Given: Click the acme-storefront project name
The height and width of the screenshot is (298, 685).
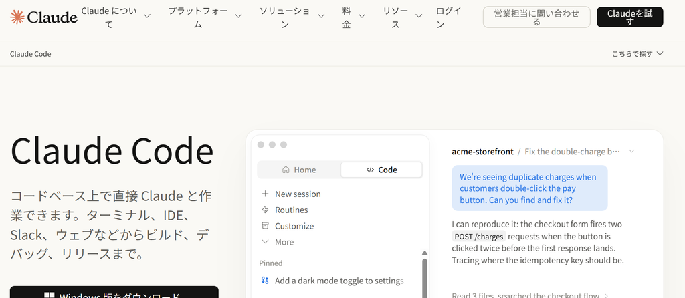Looking at the screenshot, I should [483, 152].
